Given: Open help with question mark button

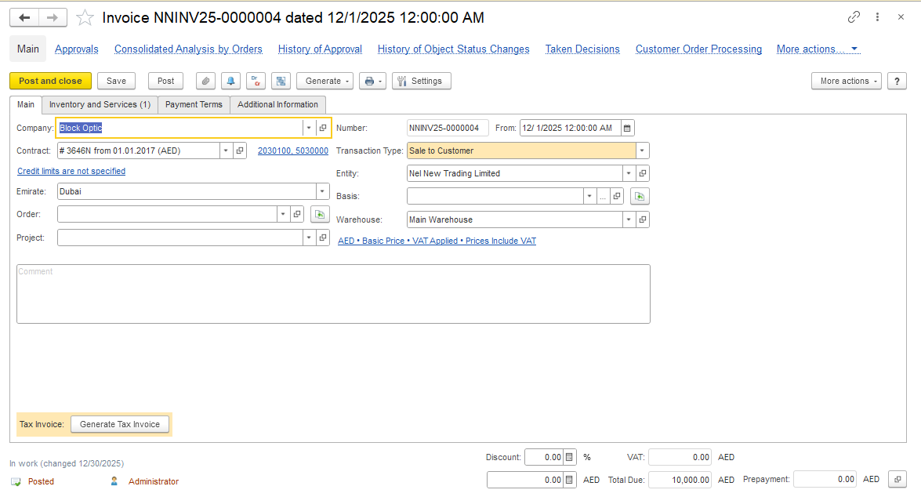Looking at the screenshot, I should click(x=897, y=81).
